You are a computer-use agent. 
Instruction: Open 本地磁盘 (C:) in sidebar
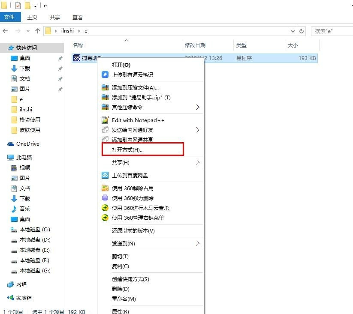pos(35,230)
